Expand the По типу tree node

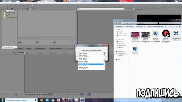[3, 14]
